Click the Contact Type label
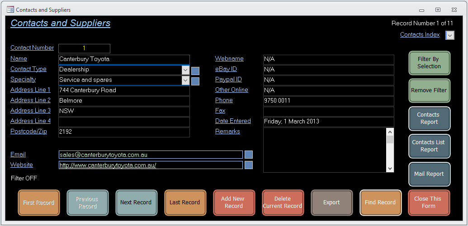This screenshot has height=226, width=468. tap(28, 69)
